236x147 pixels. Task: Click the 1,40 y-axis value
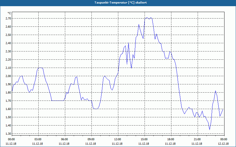coord(8,126)
